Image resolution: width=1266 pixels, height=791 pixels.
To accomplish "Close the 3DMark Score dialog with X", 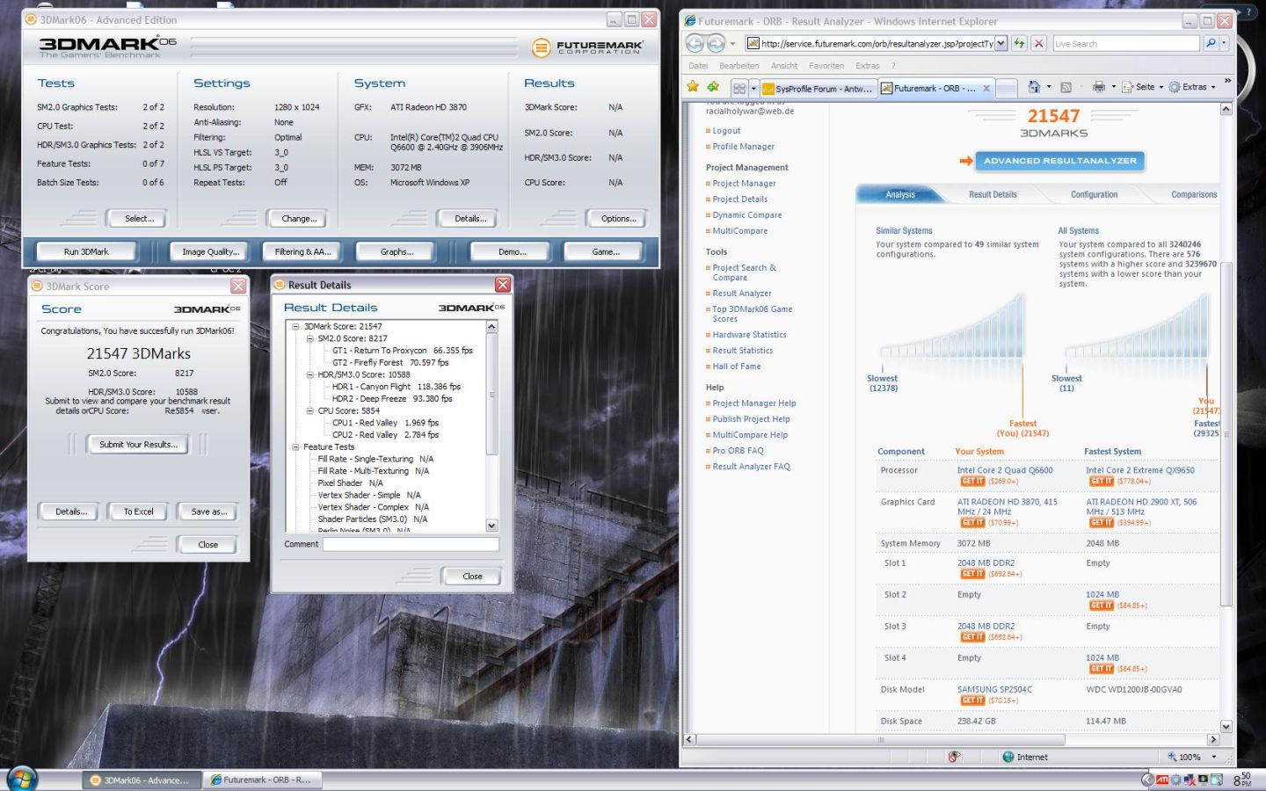I will pos(238,287).
